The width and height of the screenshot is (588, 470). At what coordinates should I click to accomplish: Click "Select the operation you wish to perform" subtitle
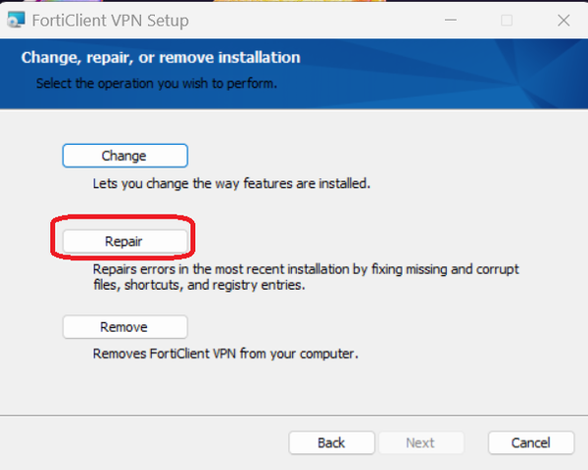157,83
